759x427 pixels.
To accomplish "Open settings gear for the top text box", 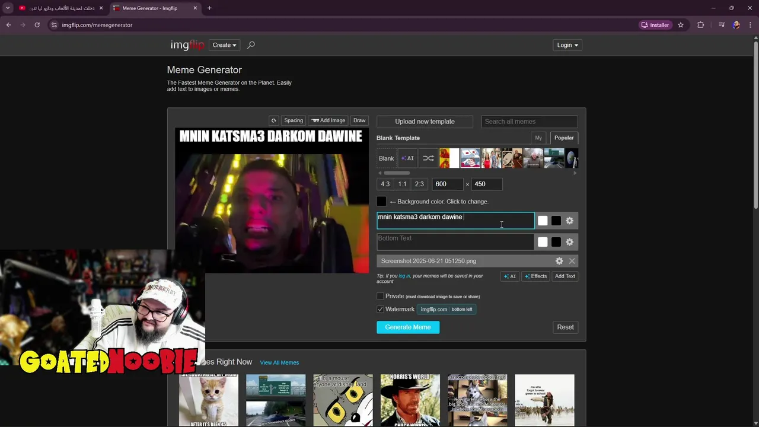I will point(569,221).
